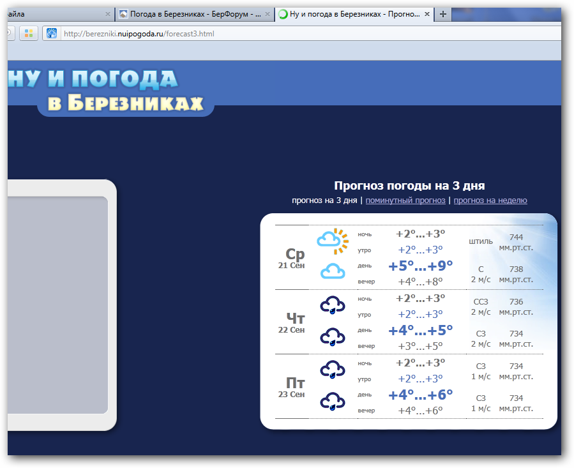Click 'прогноз на 3 дня' text
Image resolution: width=574 pixels, height=468 pixels.
click(324, 200)
